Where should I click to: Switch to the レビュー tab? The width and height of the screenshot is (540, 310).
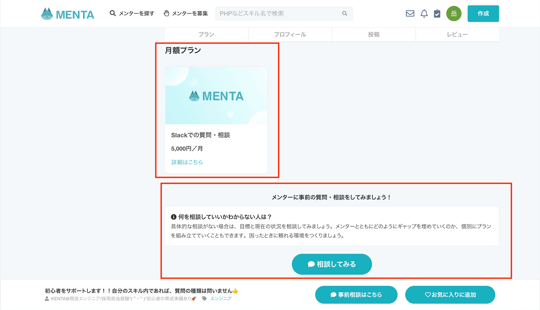tap(457, 35)
